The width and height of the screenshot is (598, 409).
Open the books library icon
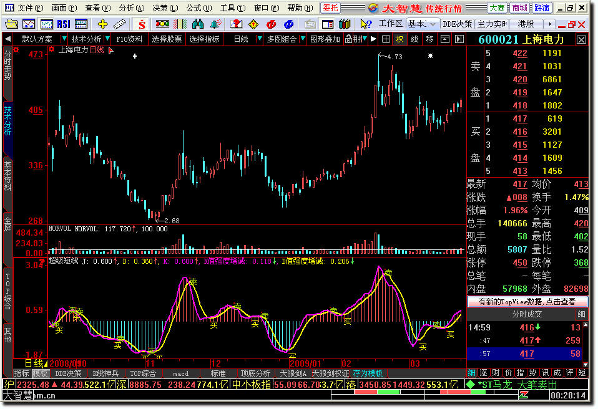tap(345, 24)
